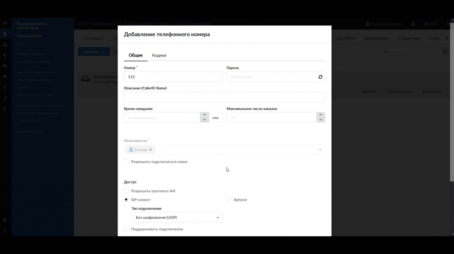This screenshot has width=454, height=254.
Task: Increase the Максимальное число каналов value
Action: tap(321, 115)
